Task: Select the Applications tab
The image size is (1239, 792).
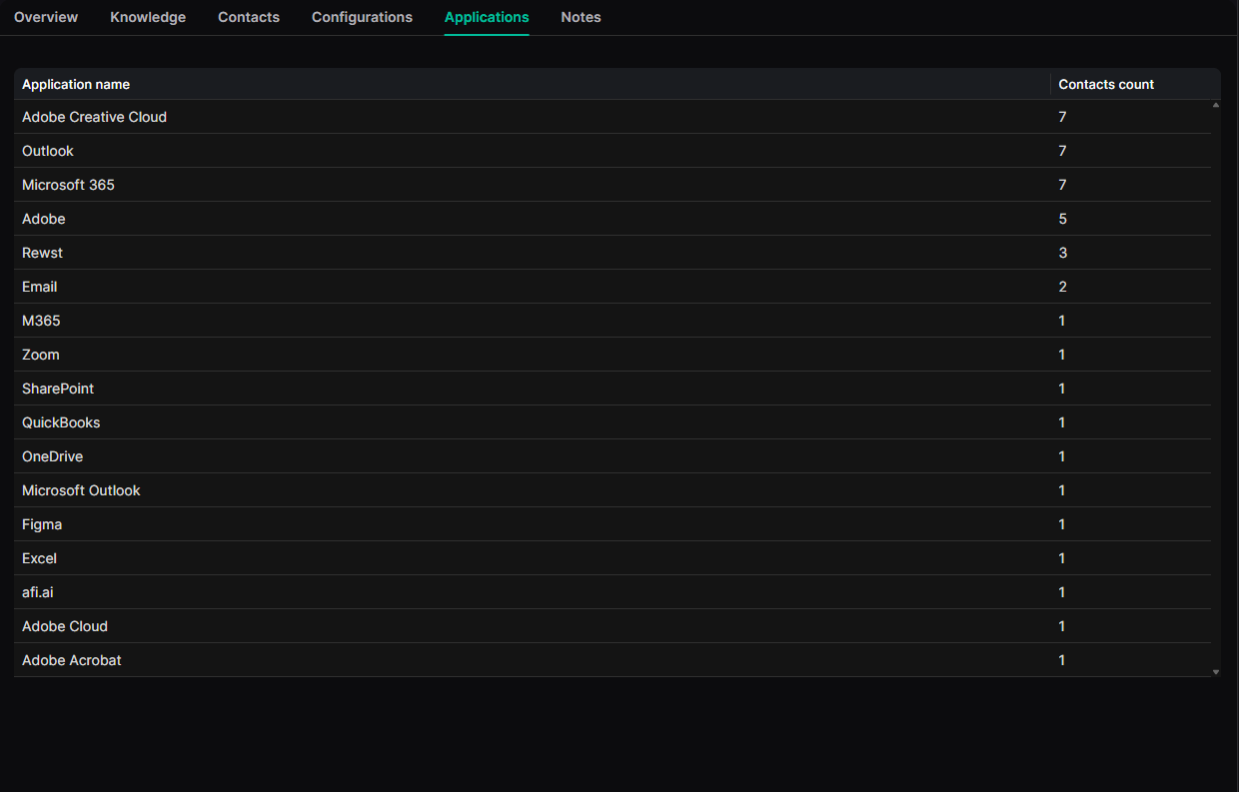Action: pyautogui.click(x=487, y=17)
